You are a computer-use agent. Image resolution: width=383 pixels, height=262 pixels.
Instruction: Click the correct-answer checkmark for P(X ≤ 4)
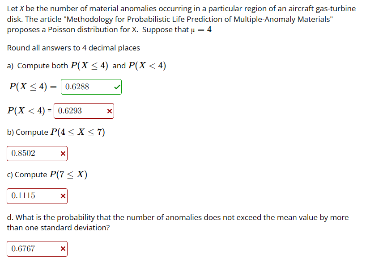[116, 87]
